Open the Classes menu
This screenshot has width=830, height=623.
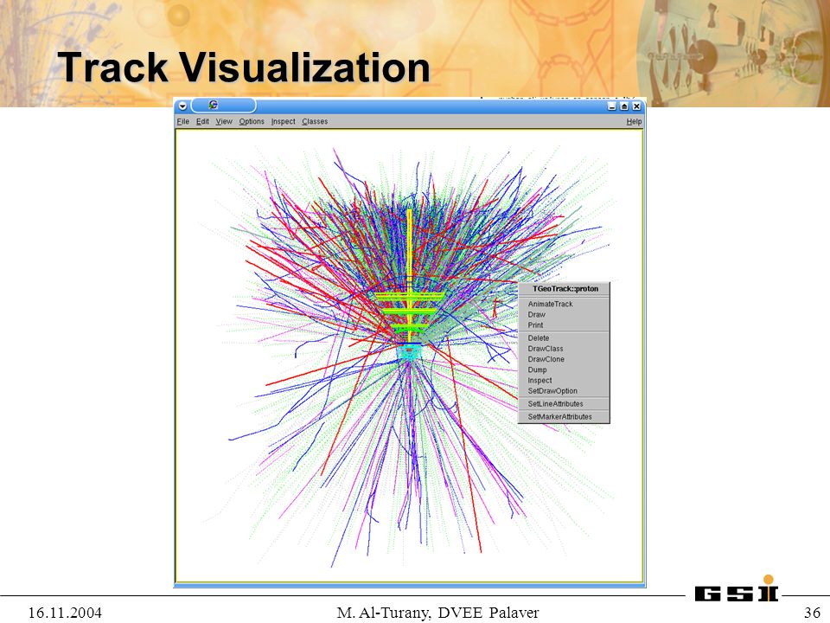[x=315, y=121]
